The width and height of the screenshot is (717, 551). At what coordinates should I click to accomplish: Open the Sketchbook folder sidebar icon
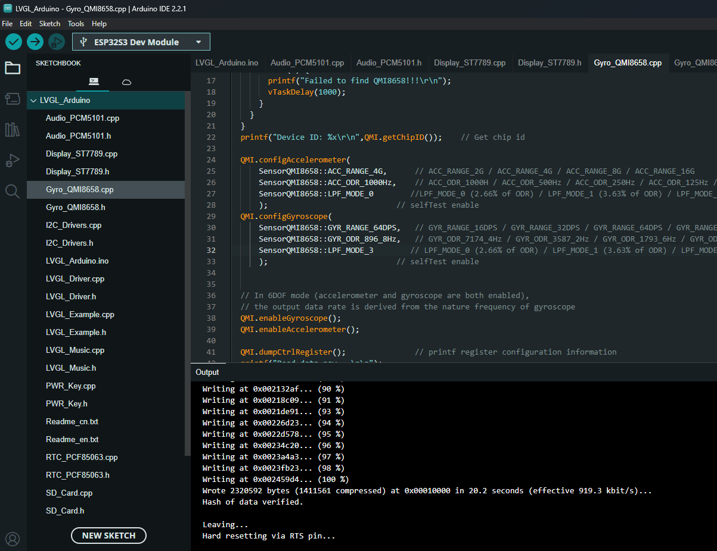(13, 68)
